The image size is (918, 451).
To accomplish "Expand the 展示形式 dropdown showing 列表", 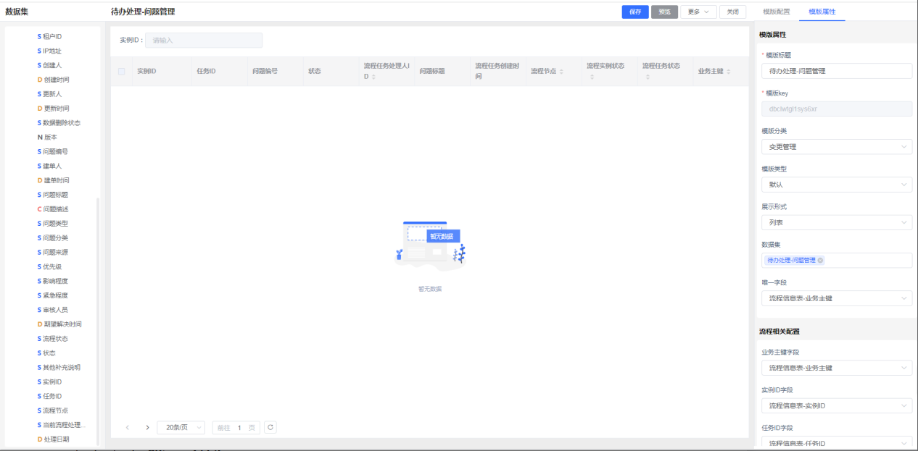I will coord(835,222).
